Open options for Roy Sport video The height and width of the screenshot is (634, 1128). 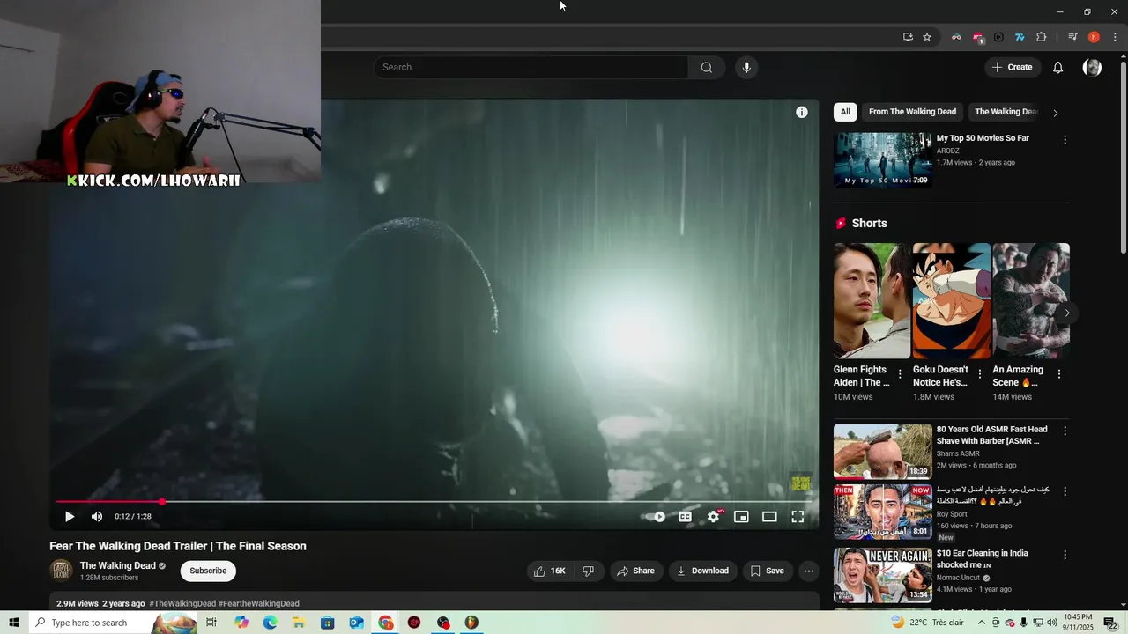[x=1065, y=491]
